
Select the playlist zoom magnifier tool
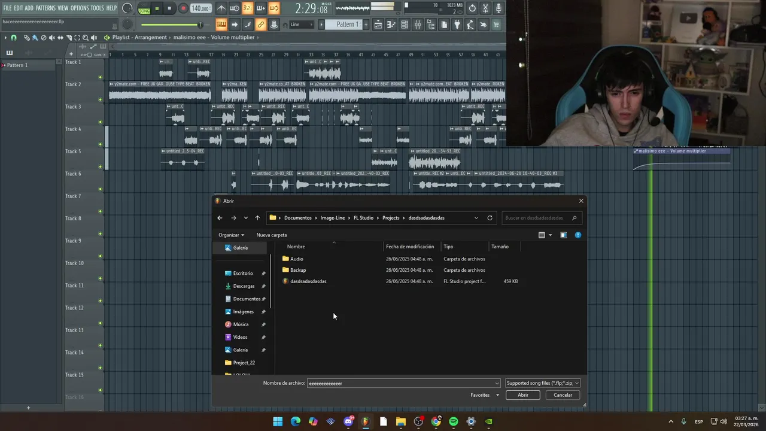(x=86, y=38)
